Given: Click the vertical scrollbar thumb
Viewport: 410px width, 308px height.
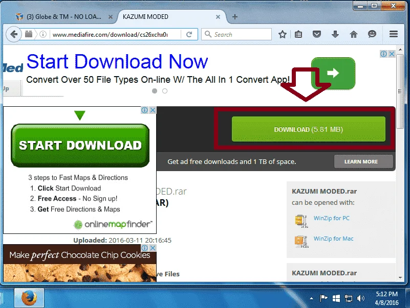Looking at the screenshot, I should tap(400, 91).
